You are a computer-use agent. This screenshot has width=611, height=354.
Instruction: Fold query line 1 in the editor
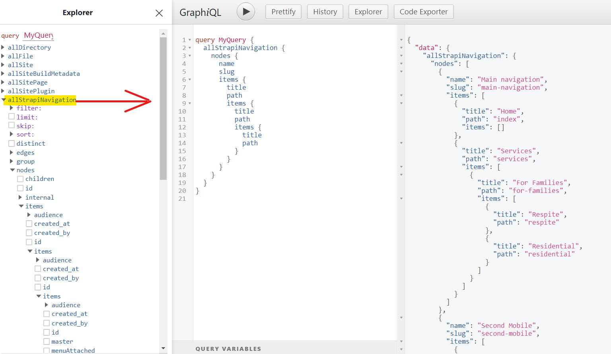click(190, 40)
